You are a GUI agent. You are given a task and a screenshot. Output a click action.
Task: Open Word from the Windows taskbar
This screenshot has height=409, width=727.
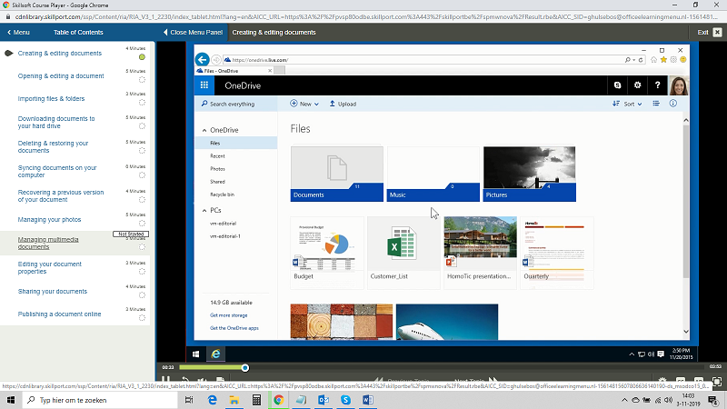(368, 400)
